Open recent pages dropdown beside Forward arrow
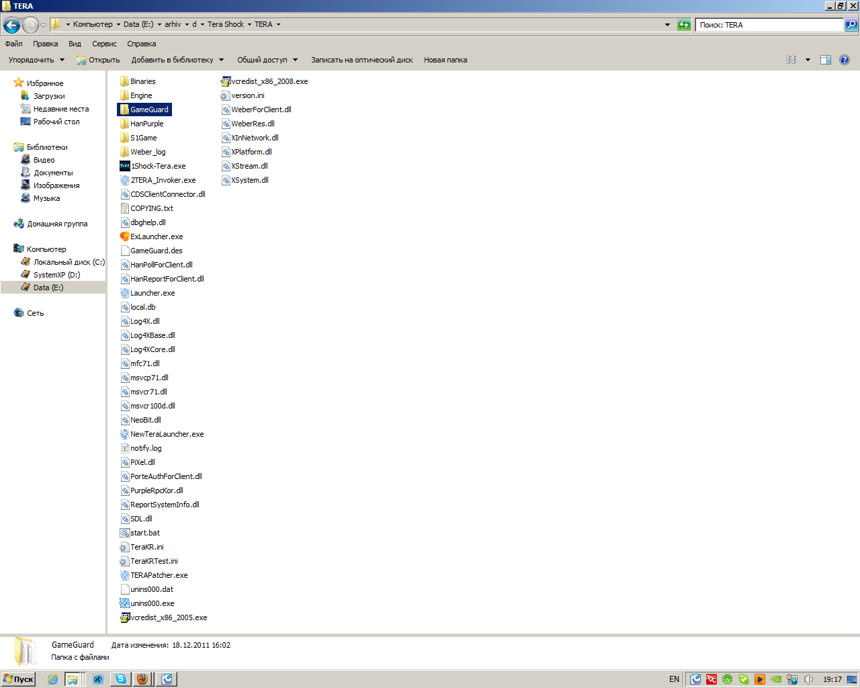The width and height of the screenshot is (860, 688). [44, 26]
